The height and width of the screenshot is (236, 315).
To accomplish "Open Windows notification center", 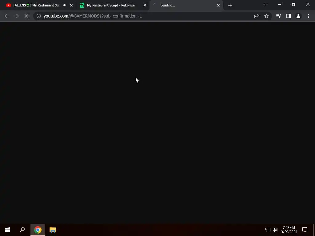I will click(x=305, y=230).
